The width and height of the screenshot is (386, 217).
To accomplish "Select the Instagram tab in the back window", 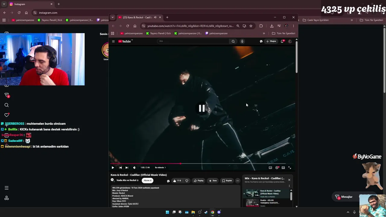I will click(31, 4).
